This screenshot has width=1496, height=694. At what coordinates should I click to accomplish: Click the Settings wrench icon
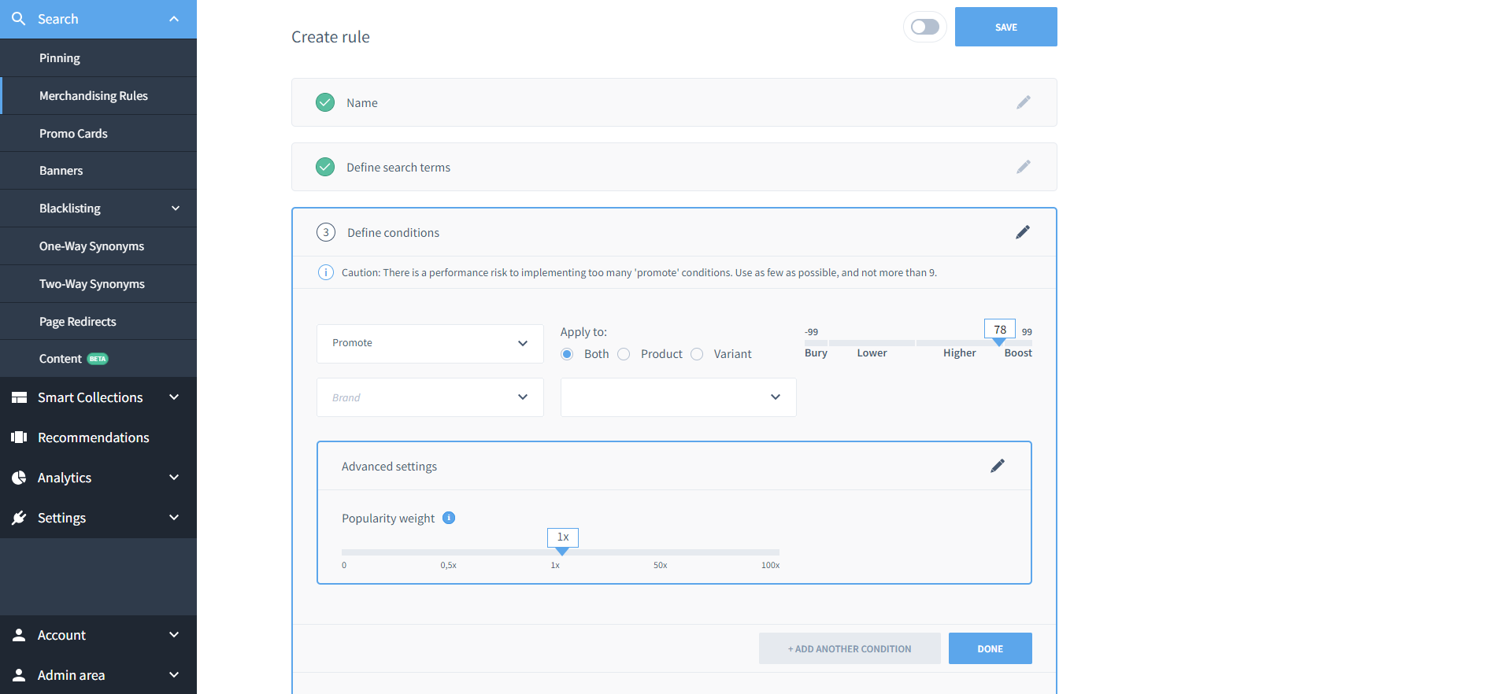point(19,518)
